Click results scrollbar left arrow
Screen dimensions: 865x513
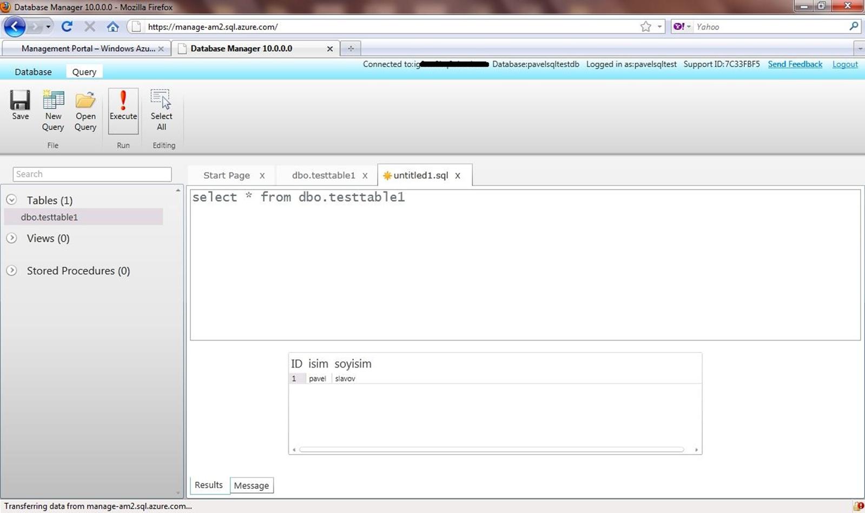point(294,450)
